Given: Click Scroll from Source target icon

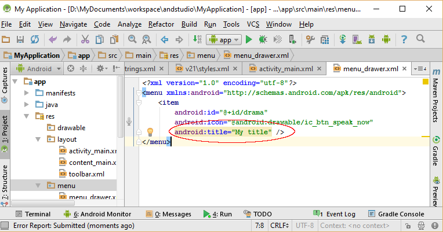Looking at the screenshot, I should pos(71,68).
